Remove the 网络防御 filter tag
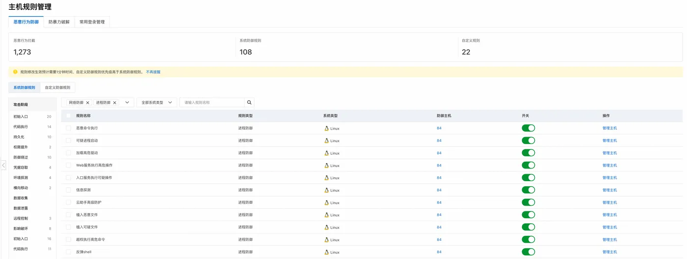687x259 pixels. 88,103
